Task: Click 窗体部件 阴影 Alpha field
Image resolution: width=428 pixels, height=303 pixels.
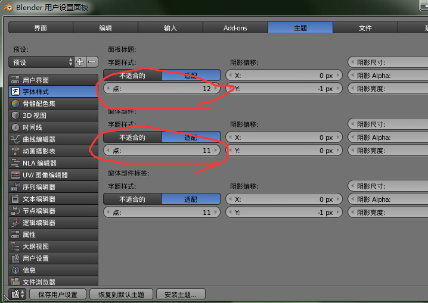Action: 388,138
